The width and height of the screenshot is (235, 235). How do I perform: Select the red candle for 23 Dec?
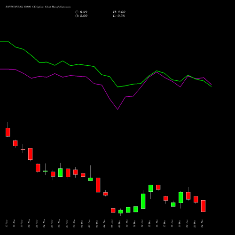pyautogui.click(x=196, y=199)
